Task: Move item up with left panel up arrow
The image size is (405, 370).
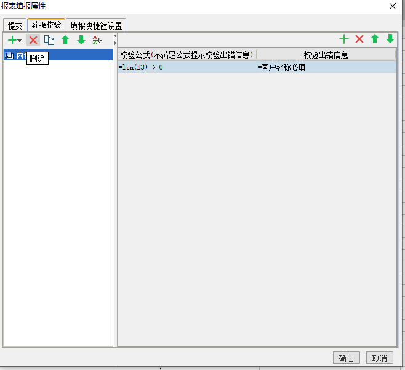Action: (65, 40)
